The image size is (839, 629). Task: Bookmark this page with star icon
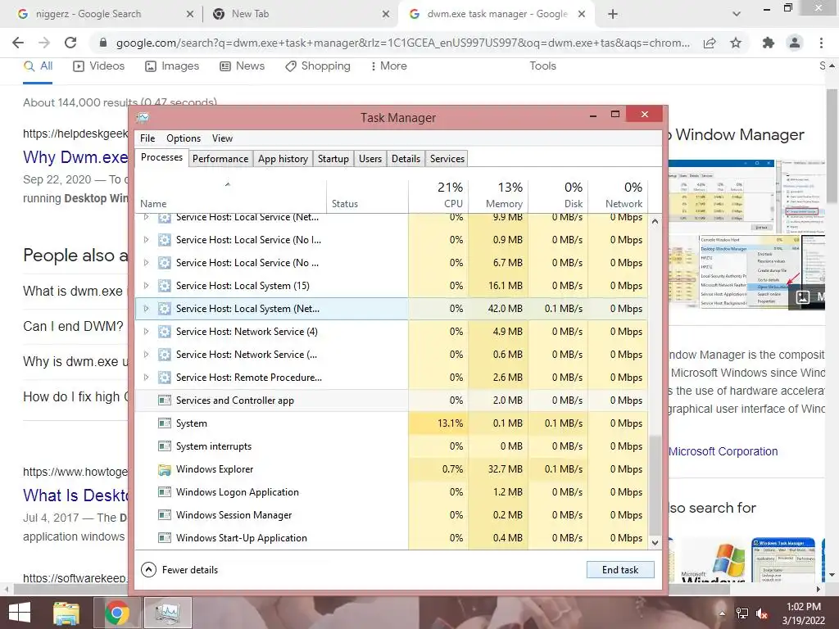pos(736,43)
